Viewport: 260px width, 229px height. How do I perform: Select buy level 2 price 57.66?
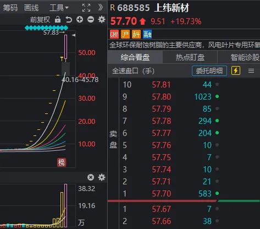(162, 221)
